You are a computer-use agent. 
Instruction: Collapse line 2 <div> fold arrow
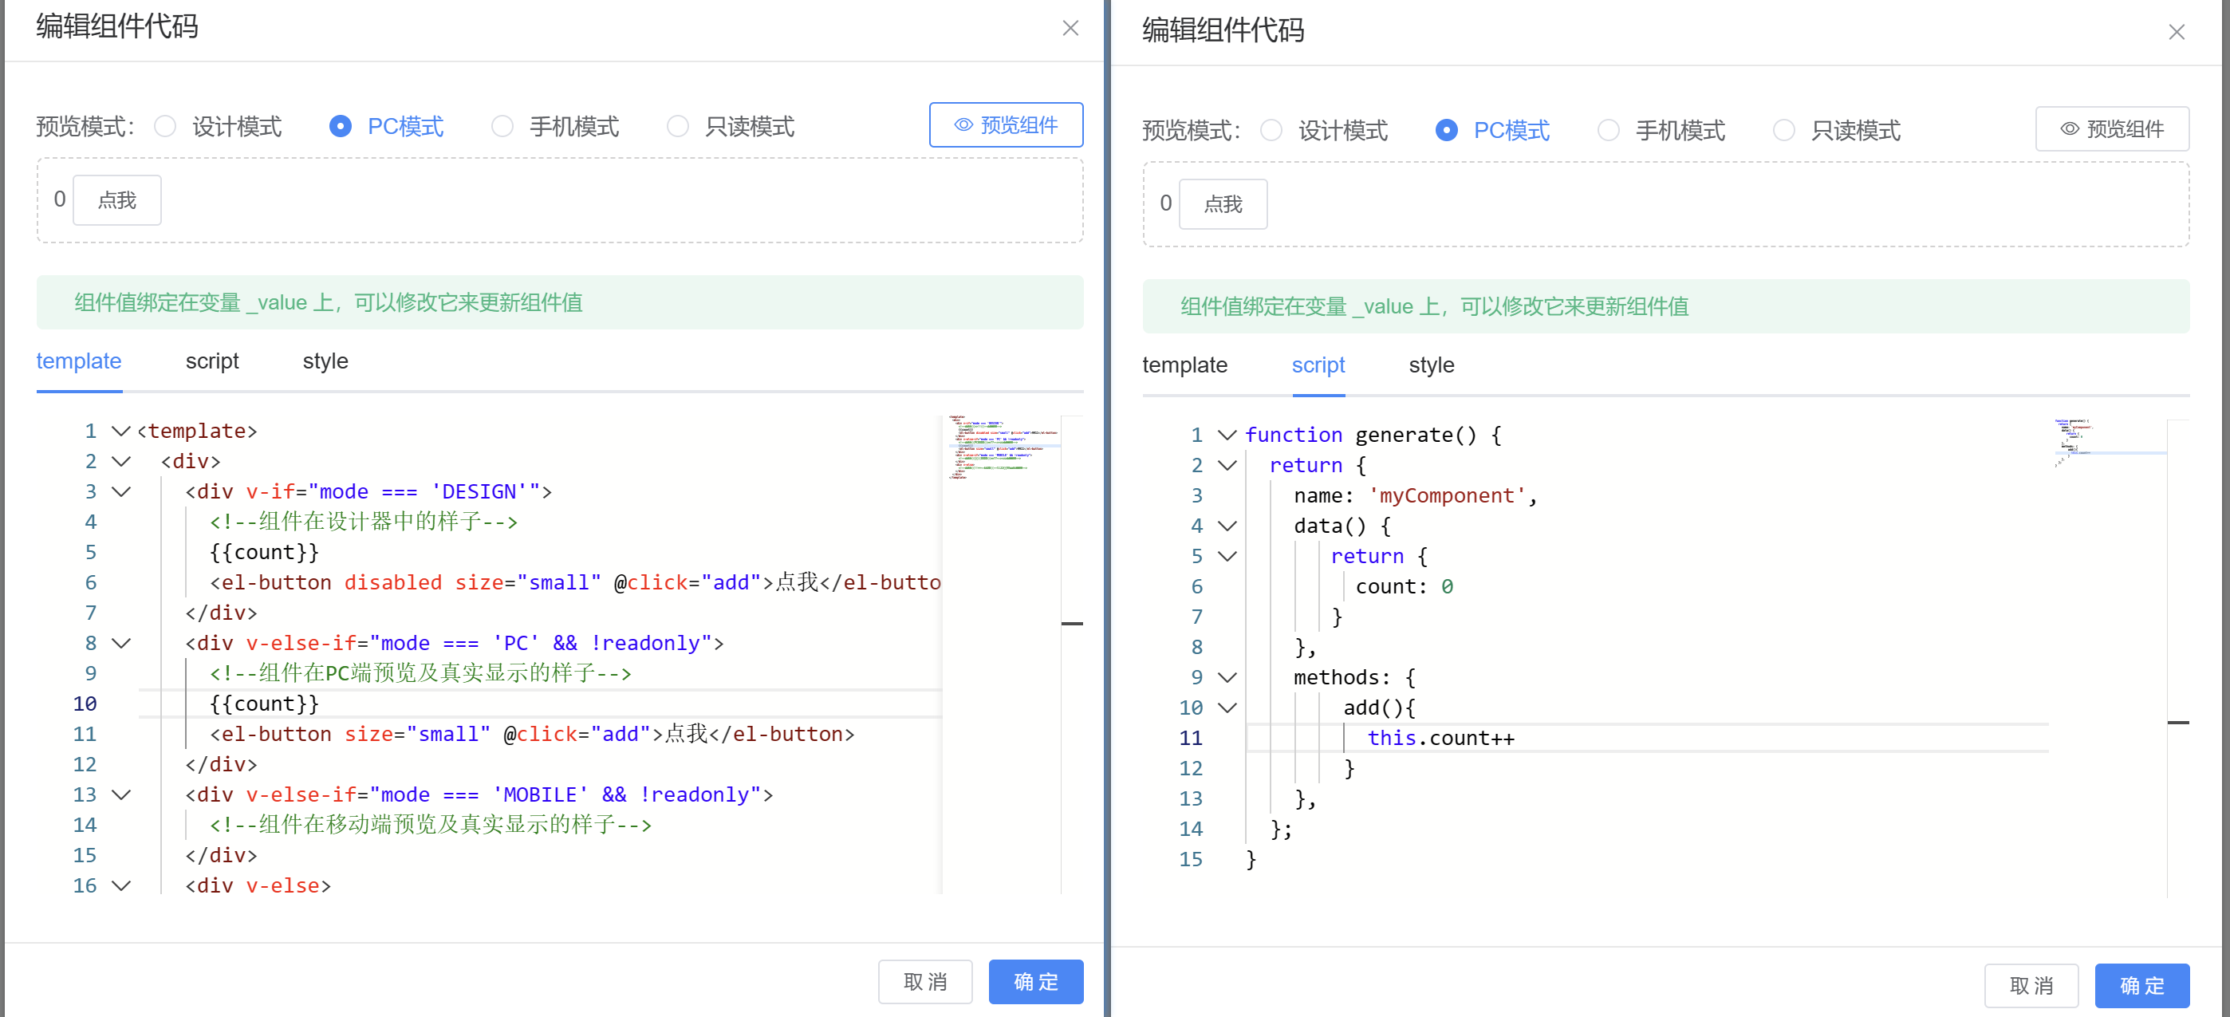click(x=121, y=461)
